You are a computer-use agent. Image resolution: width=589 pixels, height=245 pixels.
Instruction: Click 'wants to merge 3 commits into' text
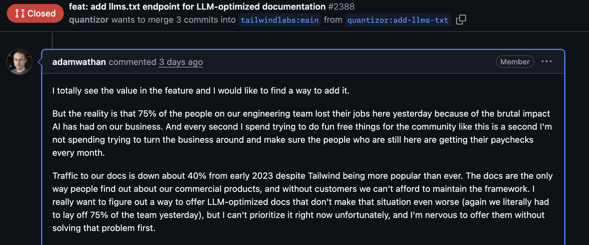pyautogui.click(x=173, y=20)
